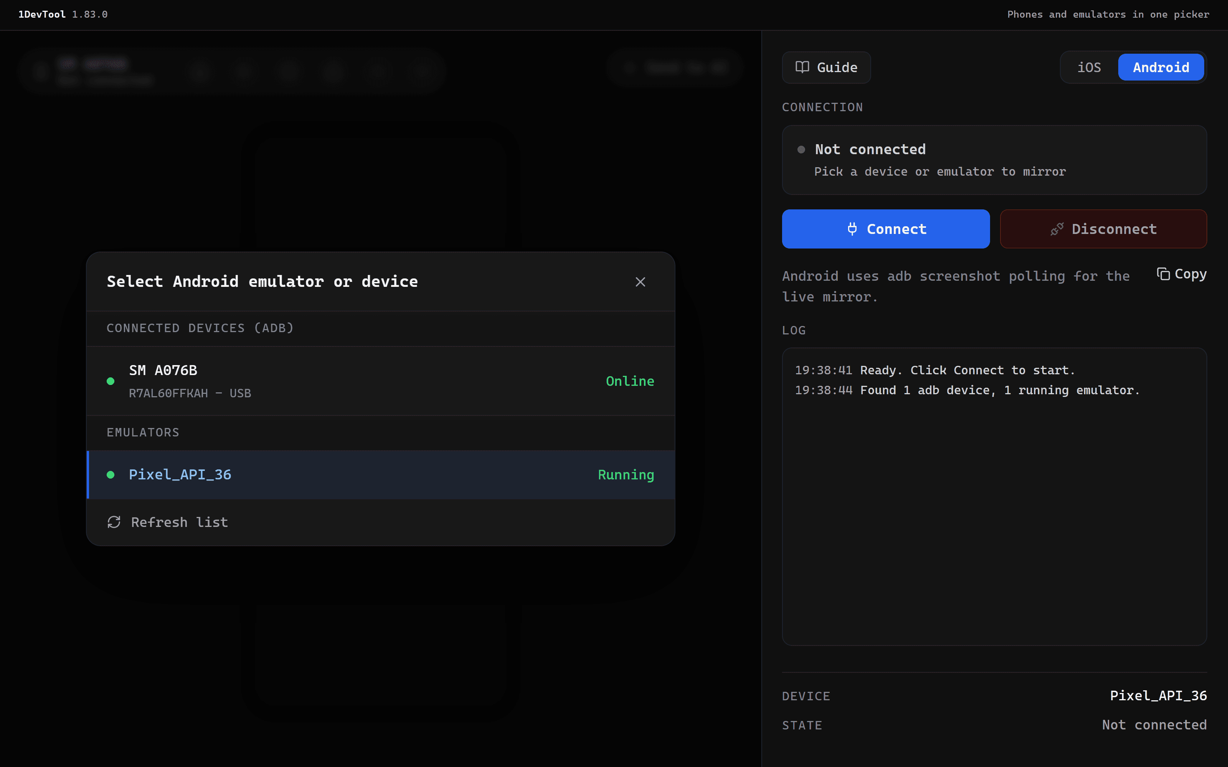Click the refresh arrows icon

click(114, 522)
